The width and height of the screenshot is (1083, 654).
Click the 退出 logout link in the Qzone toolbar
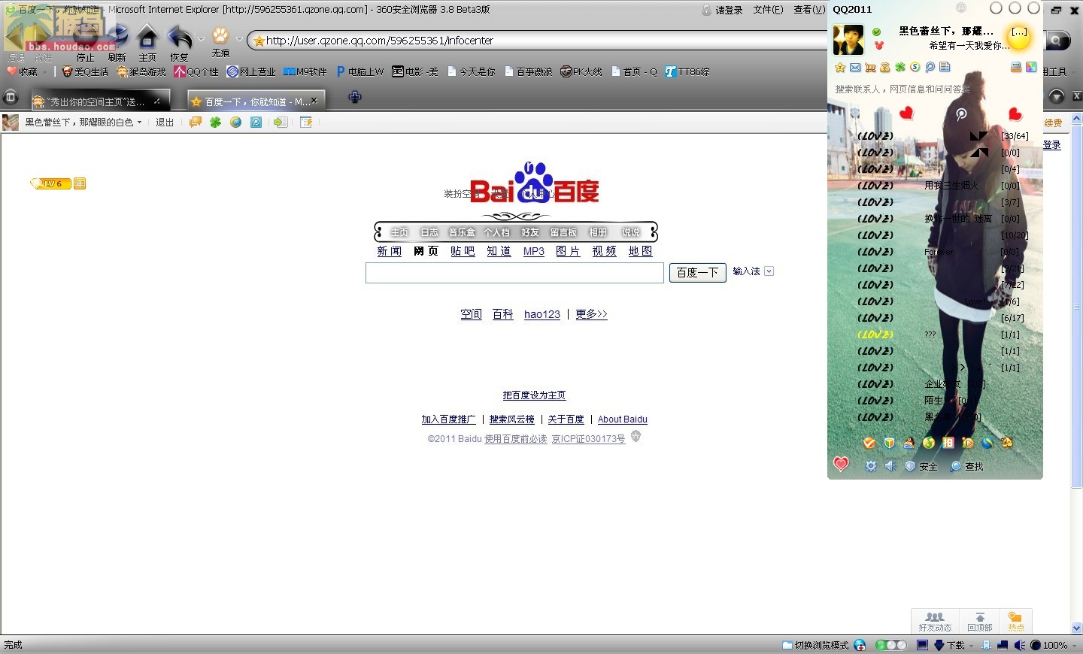[164, 123]
